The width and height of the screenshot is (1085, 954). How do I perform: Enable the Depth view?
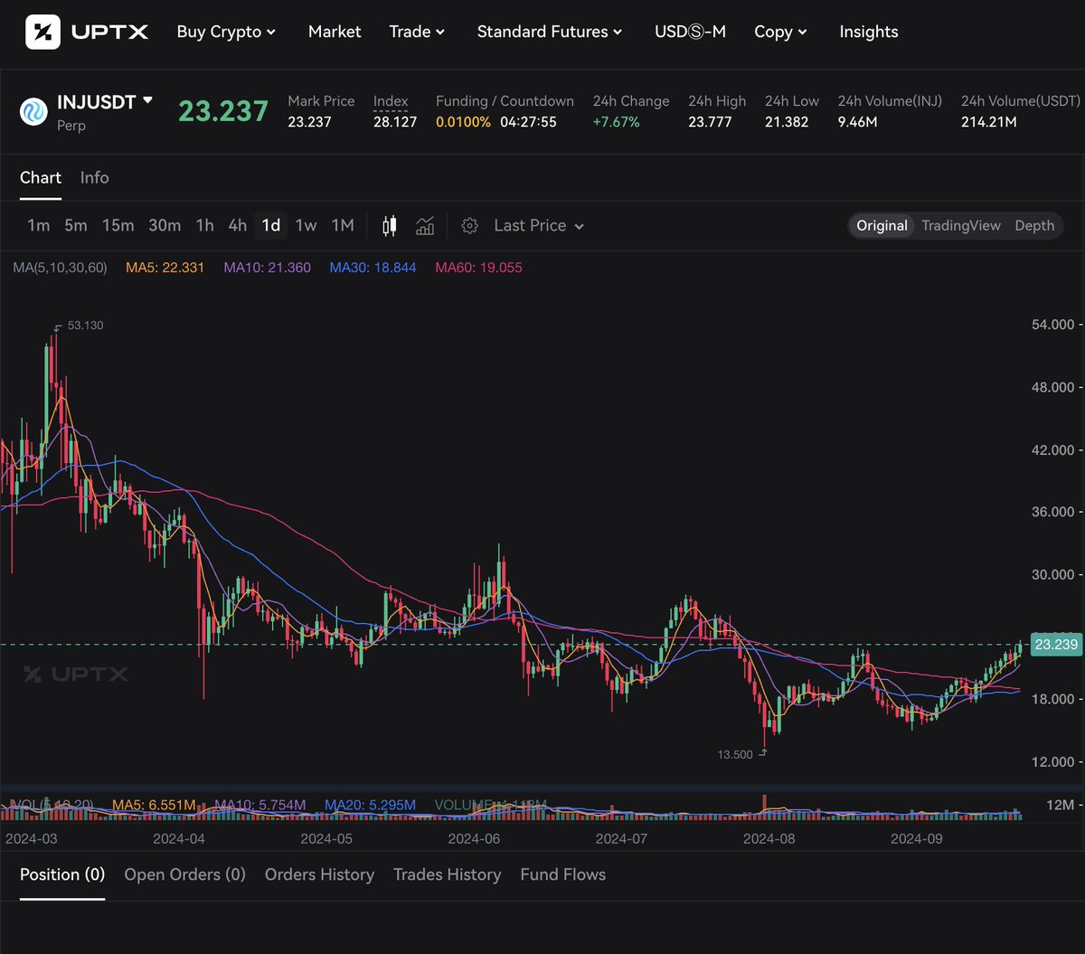1033,225
